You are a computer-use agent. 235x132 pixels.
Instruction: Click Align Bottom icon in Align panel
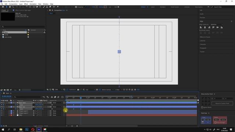pyautogui.click(x=222, y=27)
